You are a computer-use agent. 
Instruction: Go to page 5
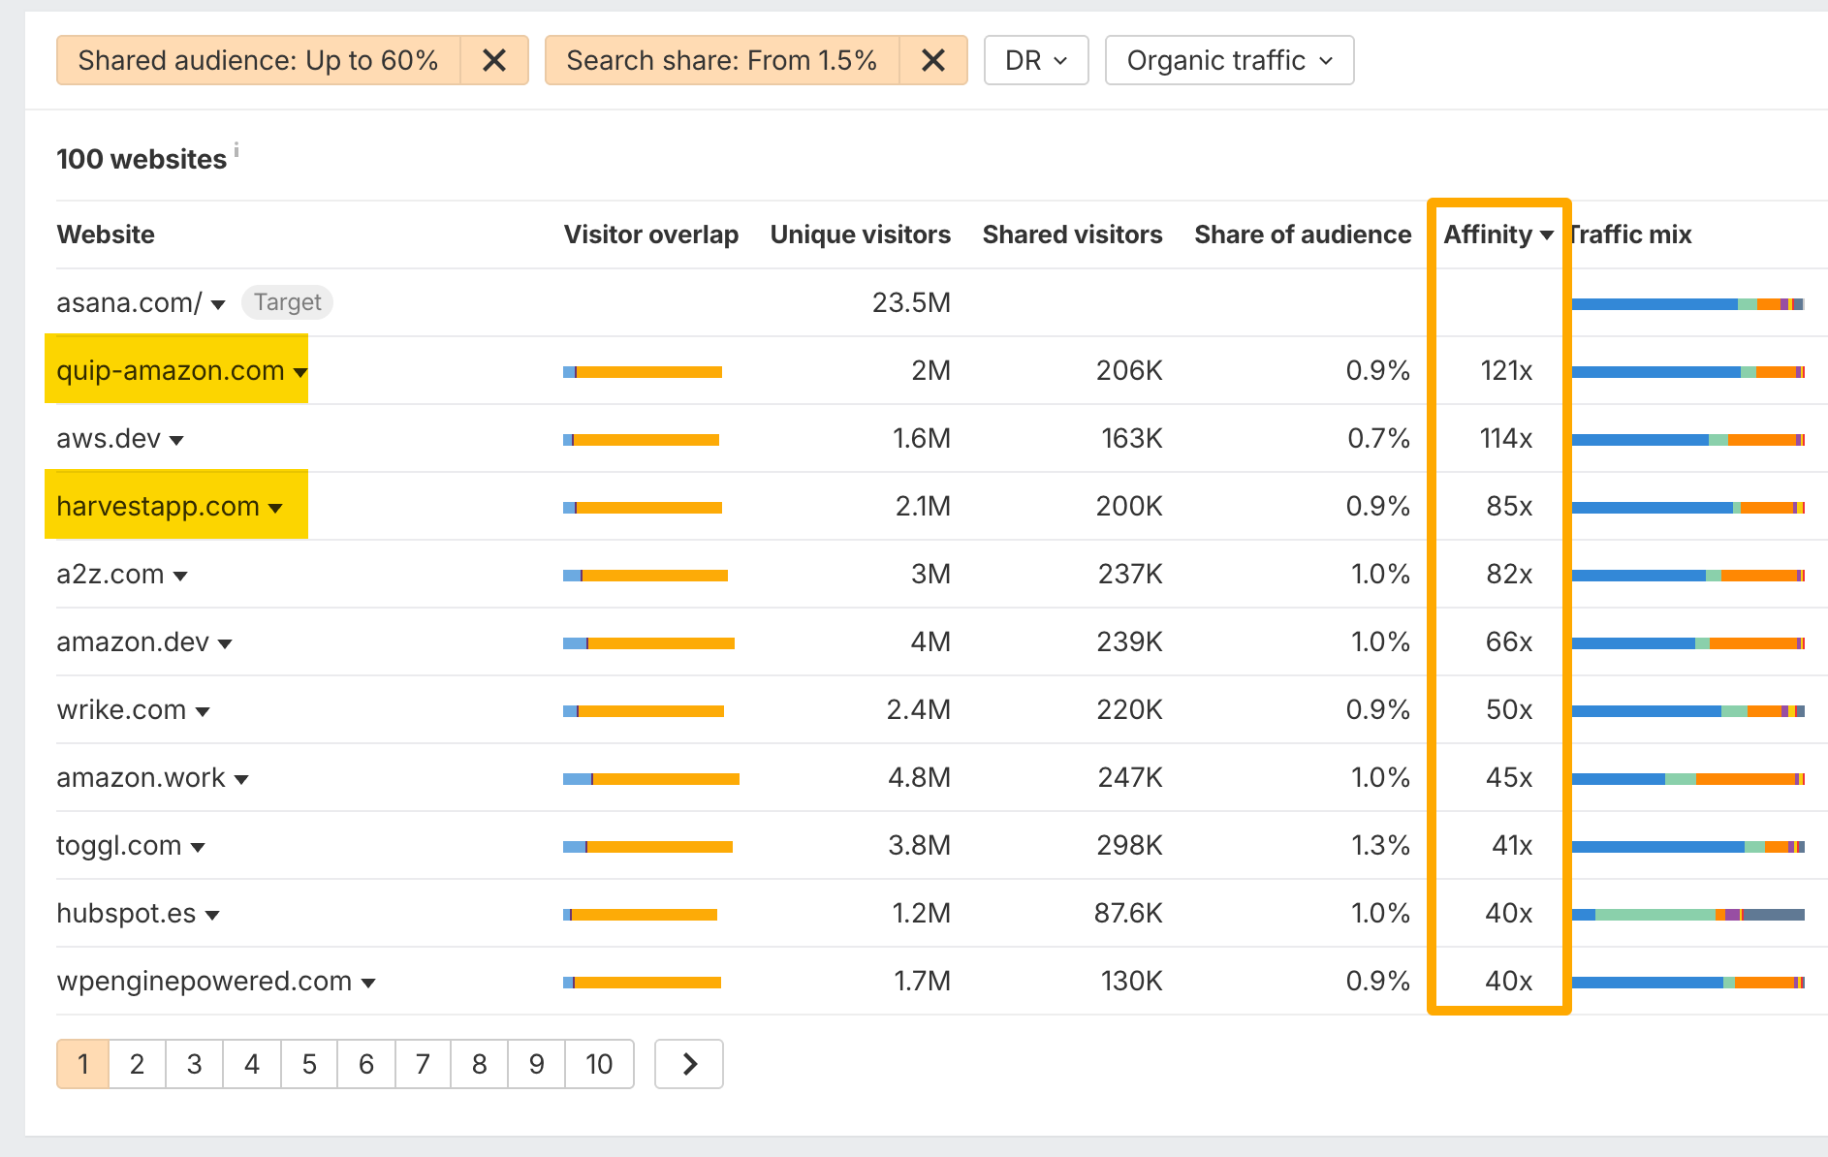(x=309, y=1064)
